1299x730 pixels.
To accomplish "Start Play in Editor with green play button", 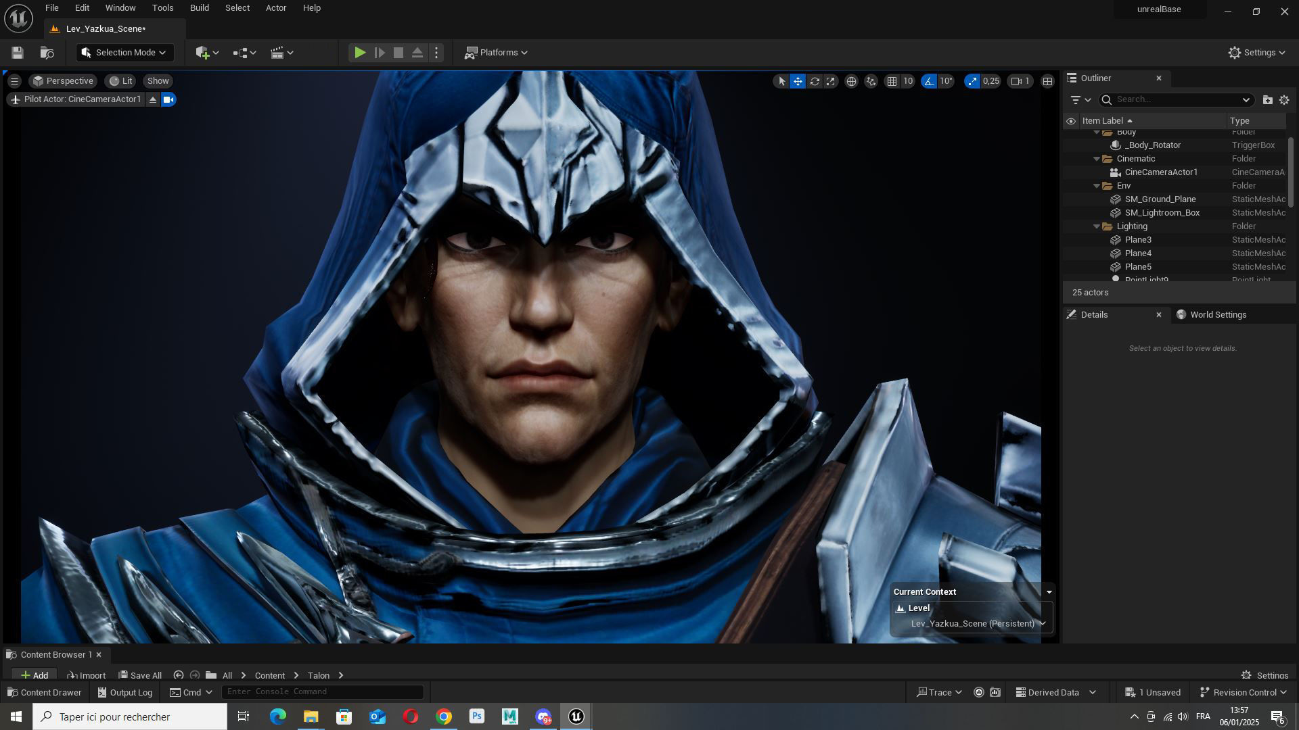I will click(x=360, y=53).
